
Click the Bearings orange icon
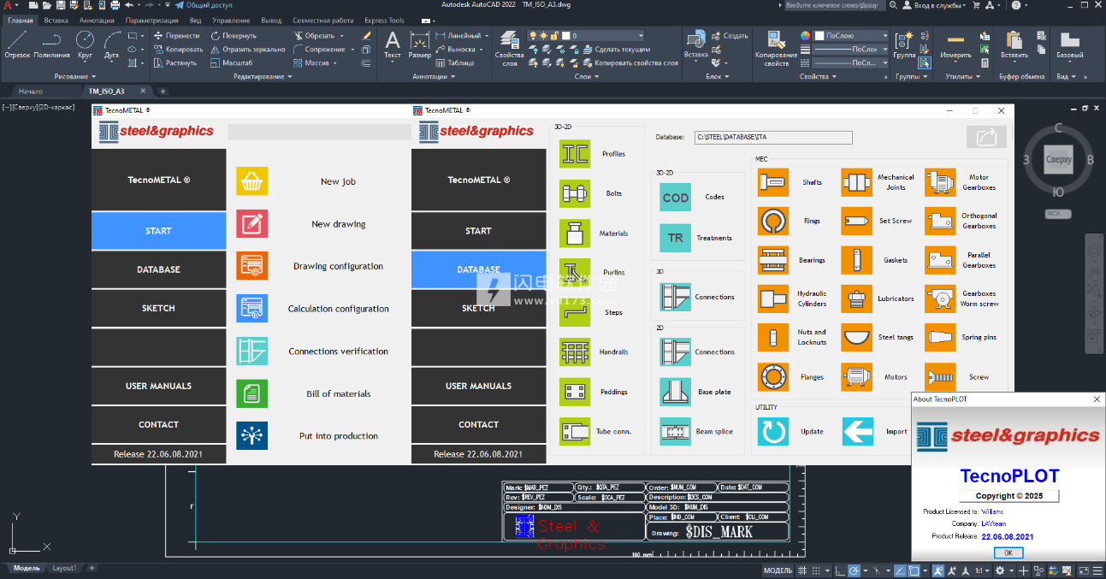click(x=773, y=260)
